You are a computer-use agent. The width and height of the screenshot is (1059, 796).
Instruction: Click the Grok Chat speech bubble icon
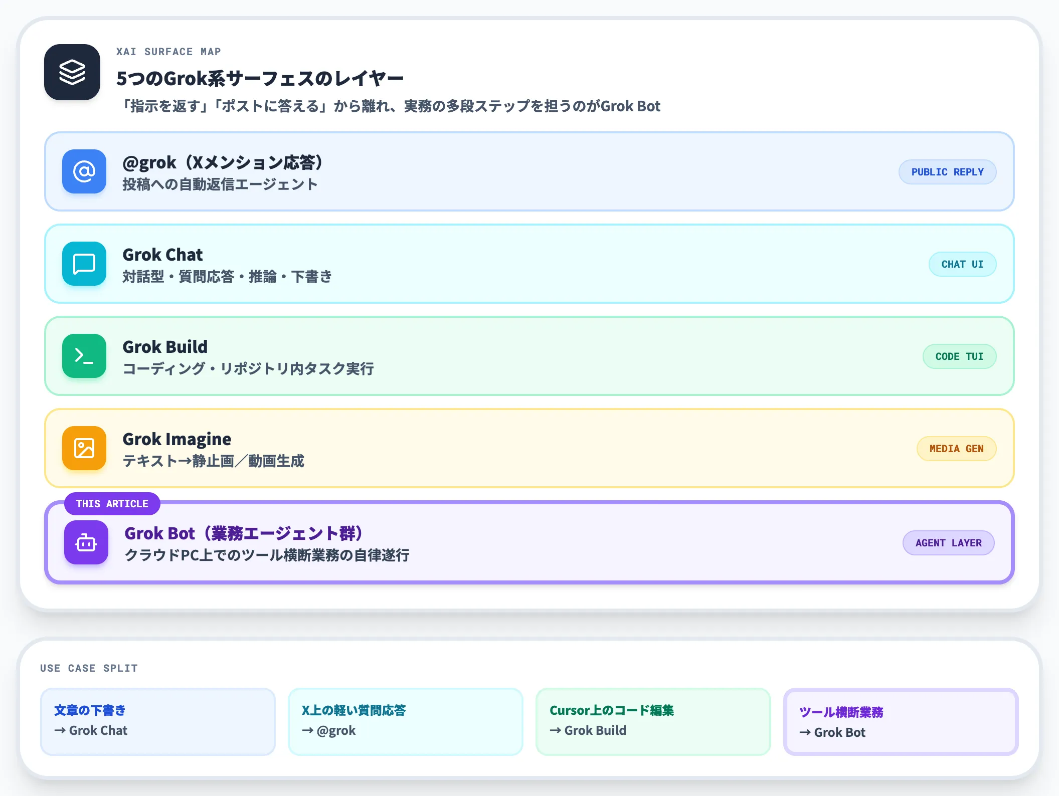84,264
